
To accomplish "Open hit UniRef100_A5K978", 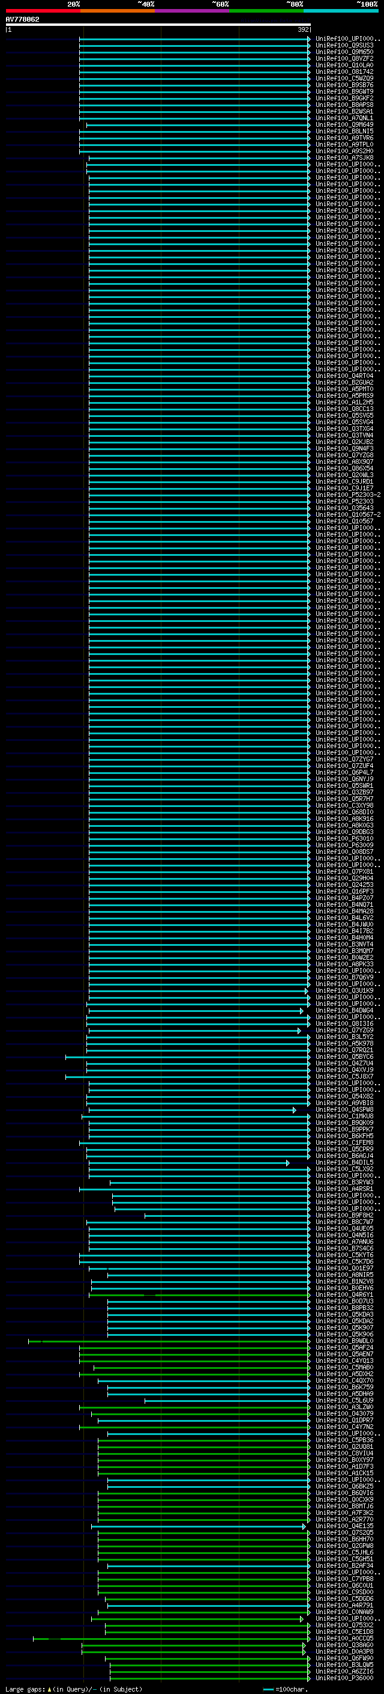I will 344,1044.
